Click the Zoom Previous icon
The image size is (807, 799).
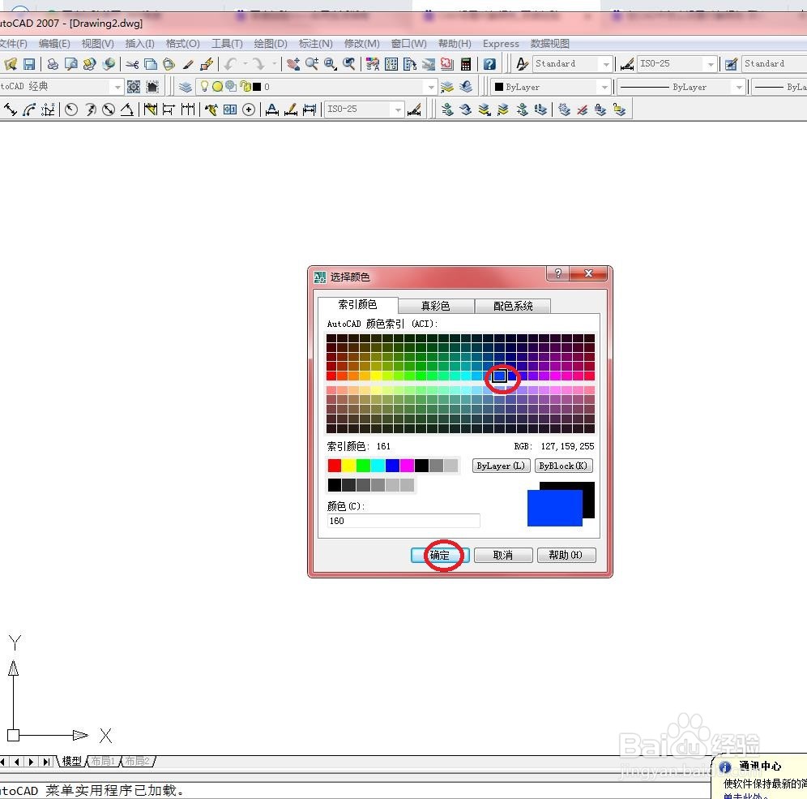click(x=349, y=64)
